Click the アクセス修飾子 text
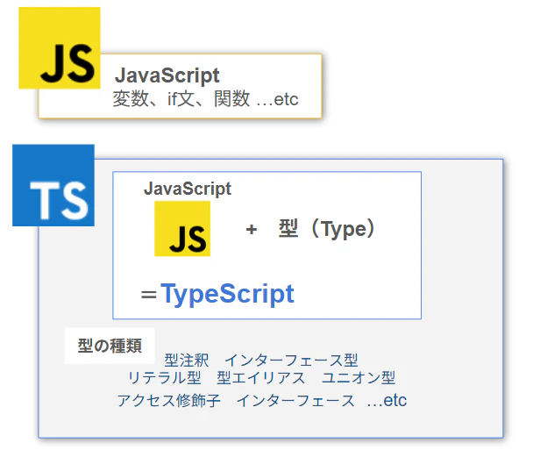 point(169,400)
